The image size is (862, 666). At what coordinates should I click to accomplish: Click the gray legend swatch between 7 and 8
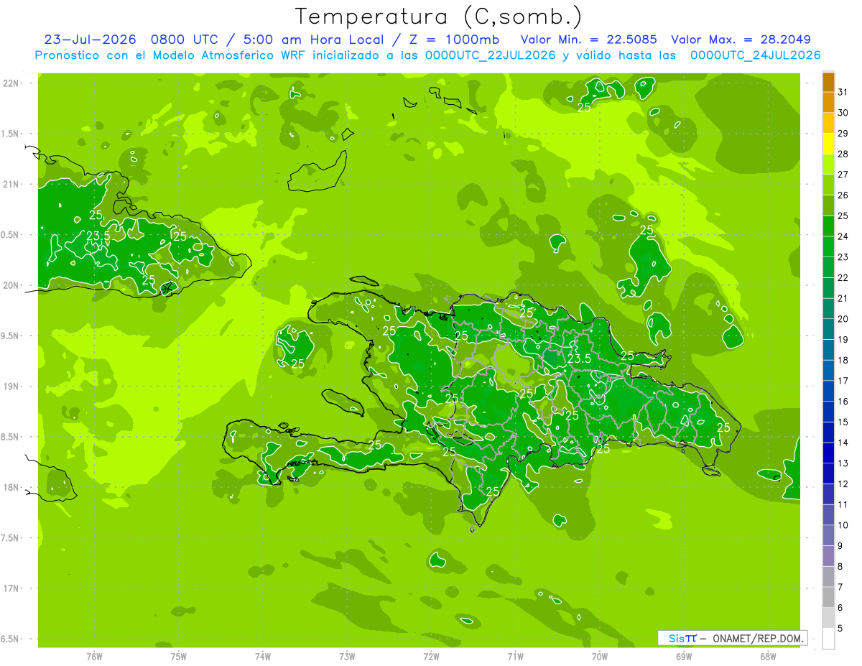828,577
